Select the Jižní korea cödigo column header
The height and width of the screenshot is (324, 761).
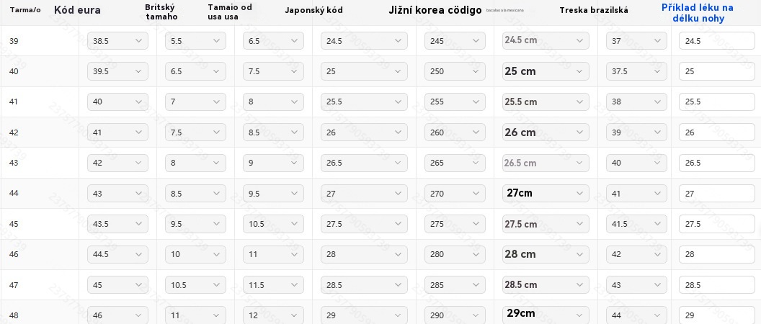tap(435, 10)
